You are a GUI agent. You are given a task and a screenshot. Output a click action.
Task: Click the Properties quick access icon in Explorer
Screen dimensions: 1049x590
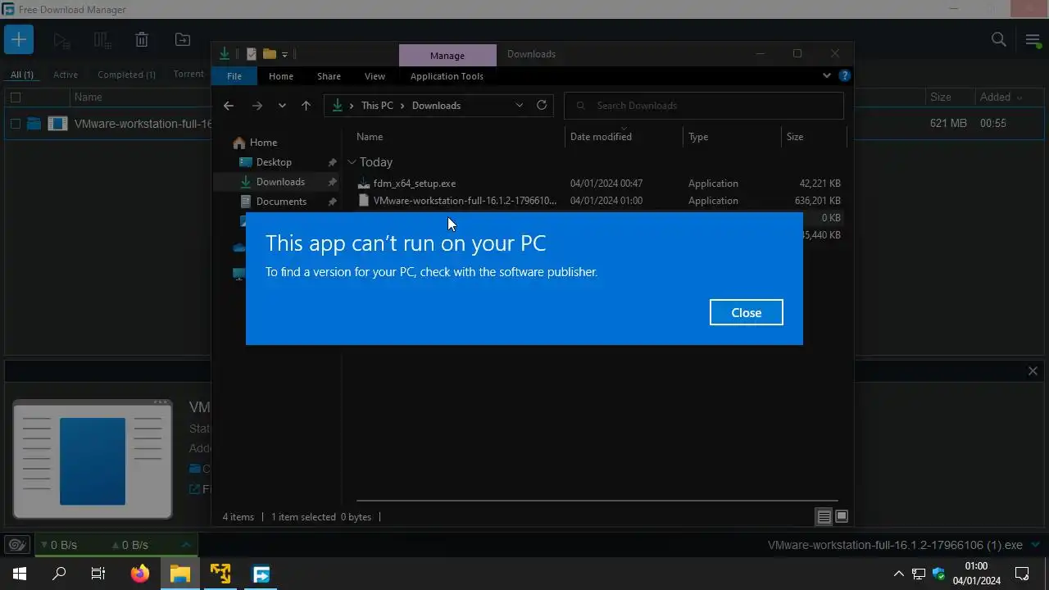pos(252,54)
